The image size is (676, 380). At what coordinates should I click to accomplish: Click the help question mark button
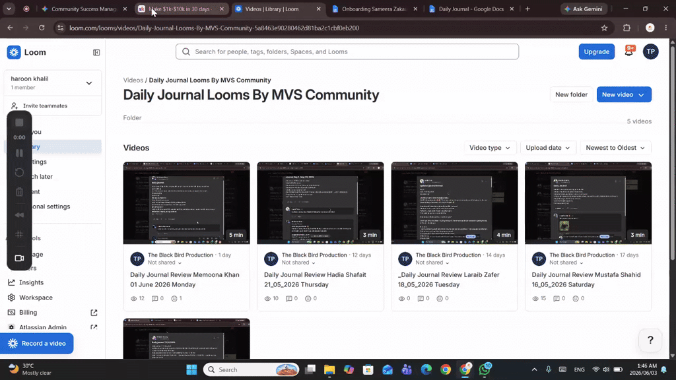pos(650,340)
